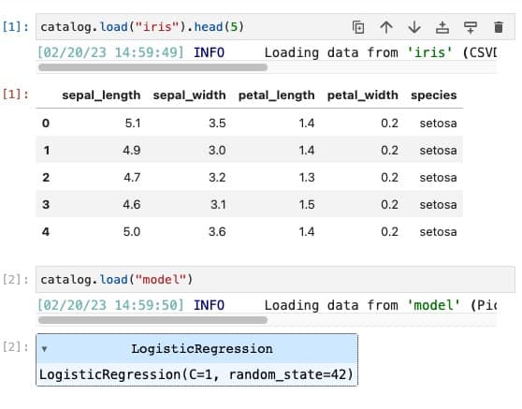Click into the catalog.load("model") code cell
The height and width of the screenshot is (409, 522).
(275, 279)
